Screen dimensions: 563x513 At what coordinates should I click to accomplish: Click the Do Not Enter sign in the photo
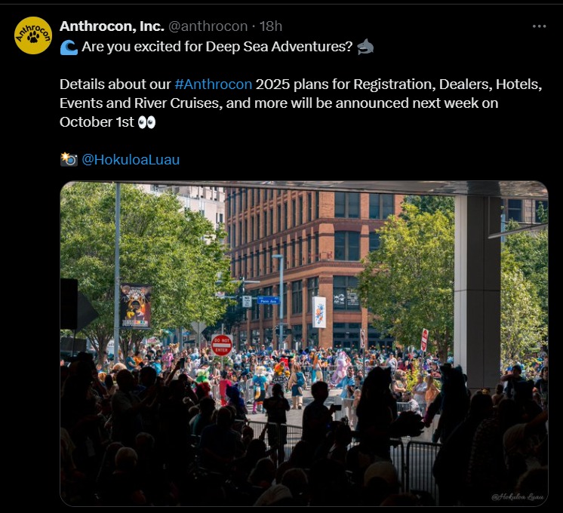pos(222,346)
